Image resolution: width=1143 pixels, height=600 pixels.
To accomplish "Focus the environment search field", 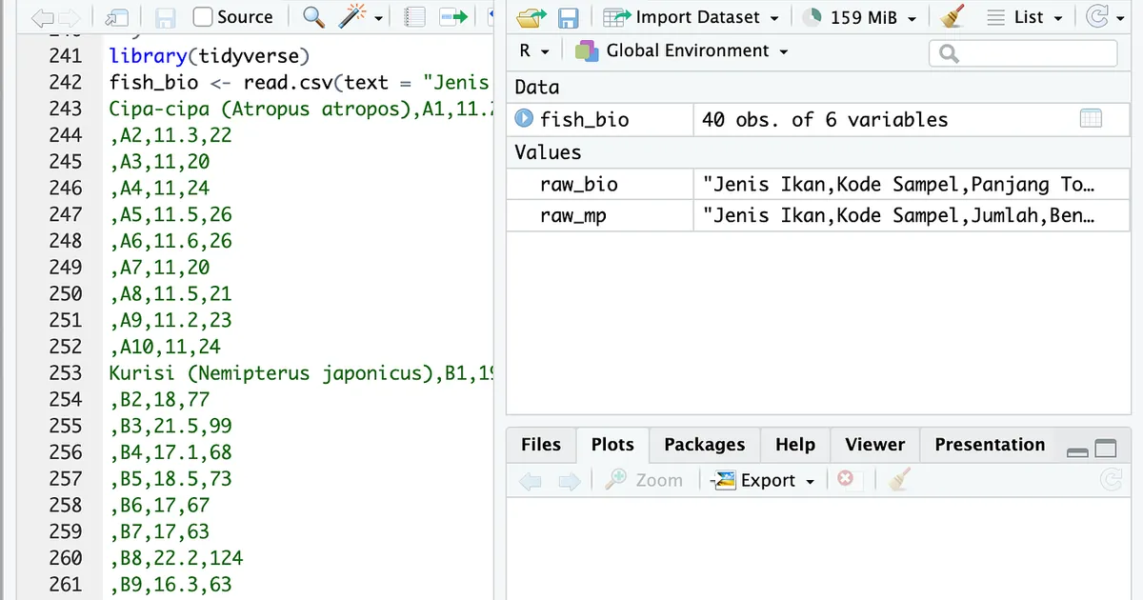I will pos(1023,53).
